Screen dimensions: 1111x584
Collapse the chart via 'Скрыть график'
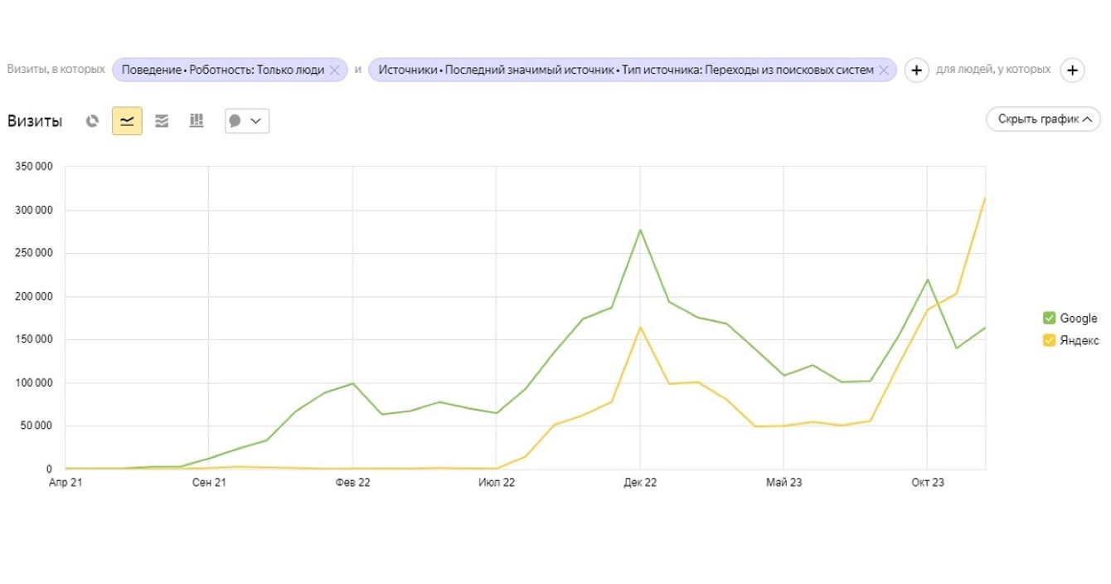(1043, 119)
